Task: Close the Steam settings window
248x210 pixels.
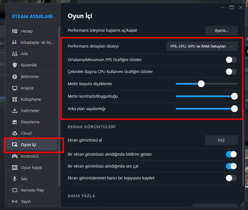Action: [x=241, y=7]
